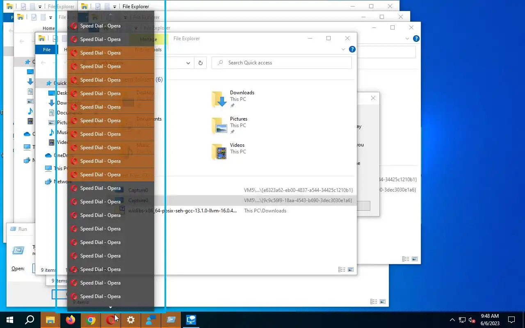The height and width of the screenshot is (328, 525).
Task: Click the Opera icon on the taskbar
Action: coord(110,320)
